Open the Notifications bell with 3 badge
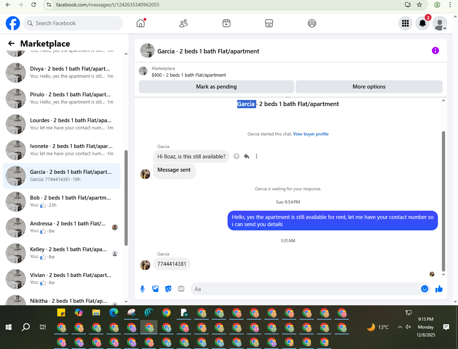Image resolution: width=458 pixels, height=349 pixels. 423,23
